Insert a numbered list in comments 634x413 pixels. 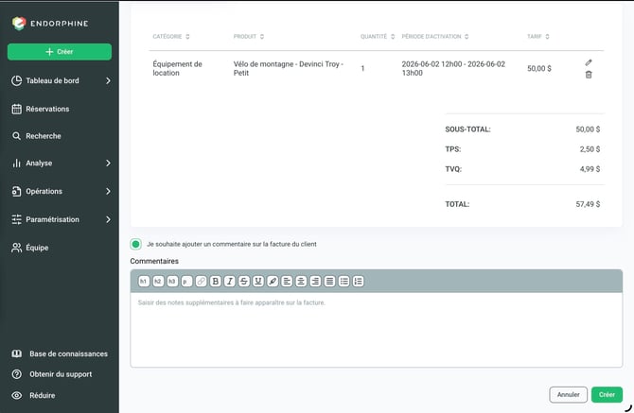click(359, 281)
